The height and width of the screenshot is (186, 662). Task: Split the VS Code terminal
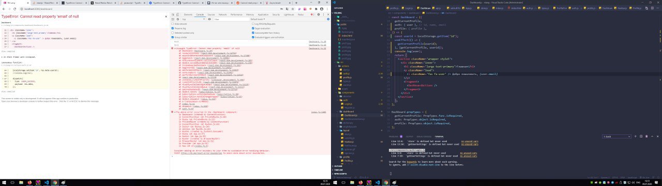(x=641, y=136)
